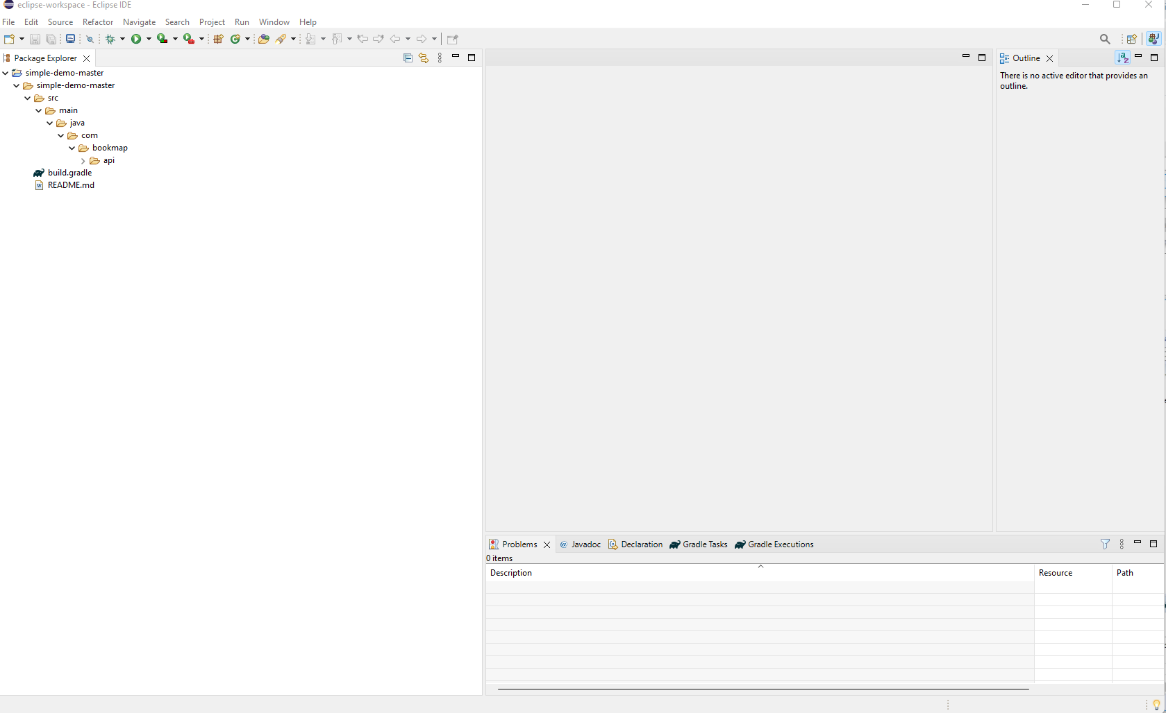Open a new Java perspective via Open Perspective icon
Viewport: 1166px width, 713px height.
click(x=1132, y=39)
